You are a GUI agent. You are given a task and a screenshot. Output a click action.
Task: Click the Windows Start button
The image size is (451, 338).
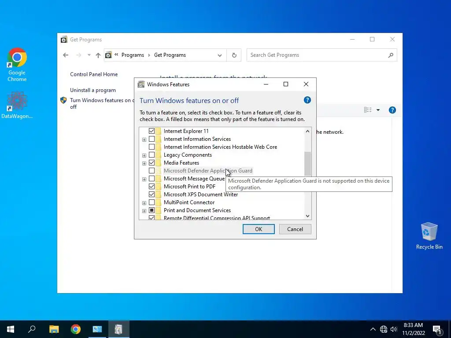point(11,329)
